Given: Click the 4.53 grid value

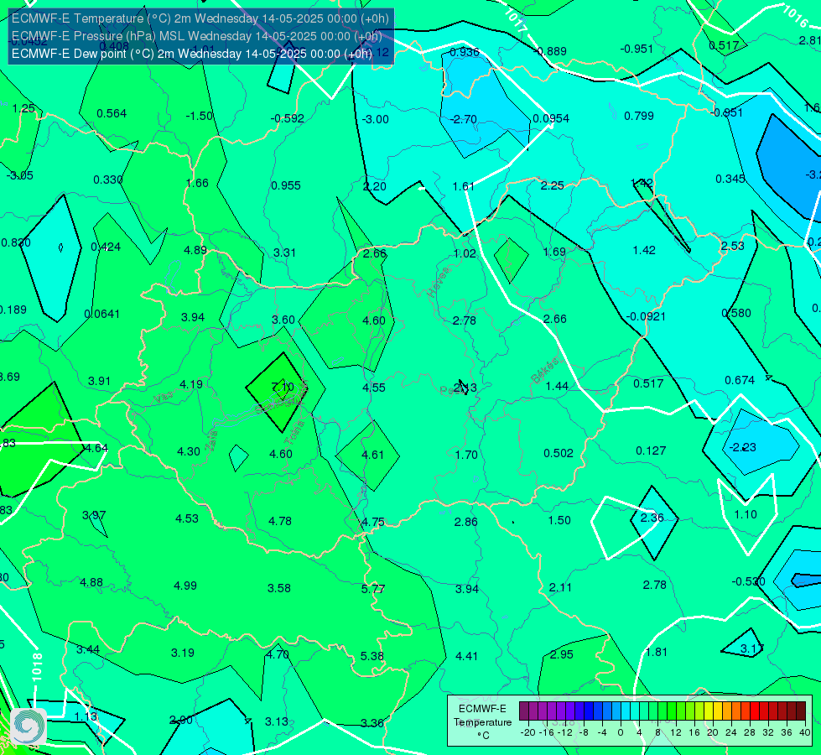Looking at the screenshot, I should click(x=186, y=518).
